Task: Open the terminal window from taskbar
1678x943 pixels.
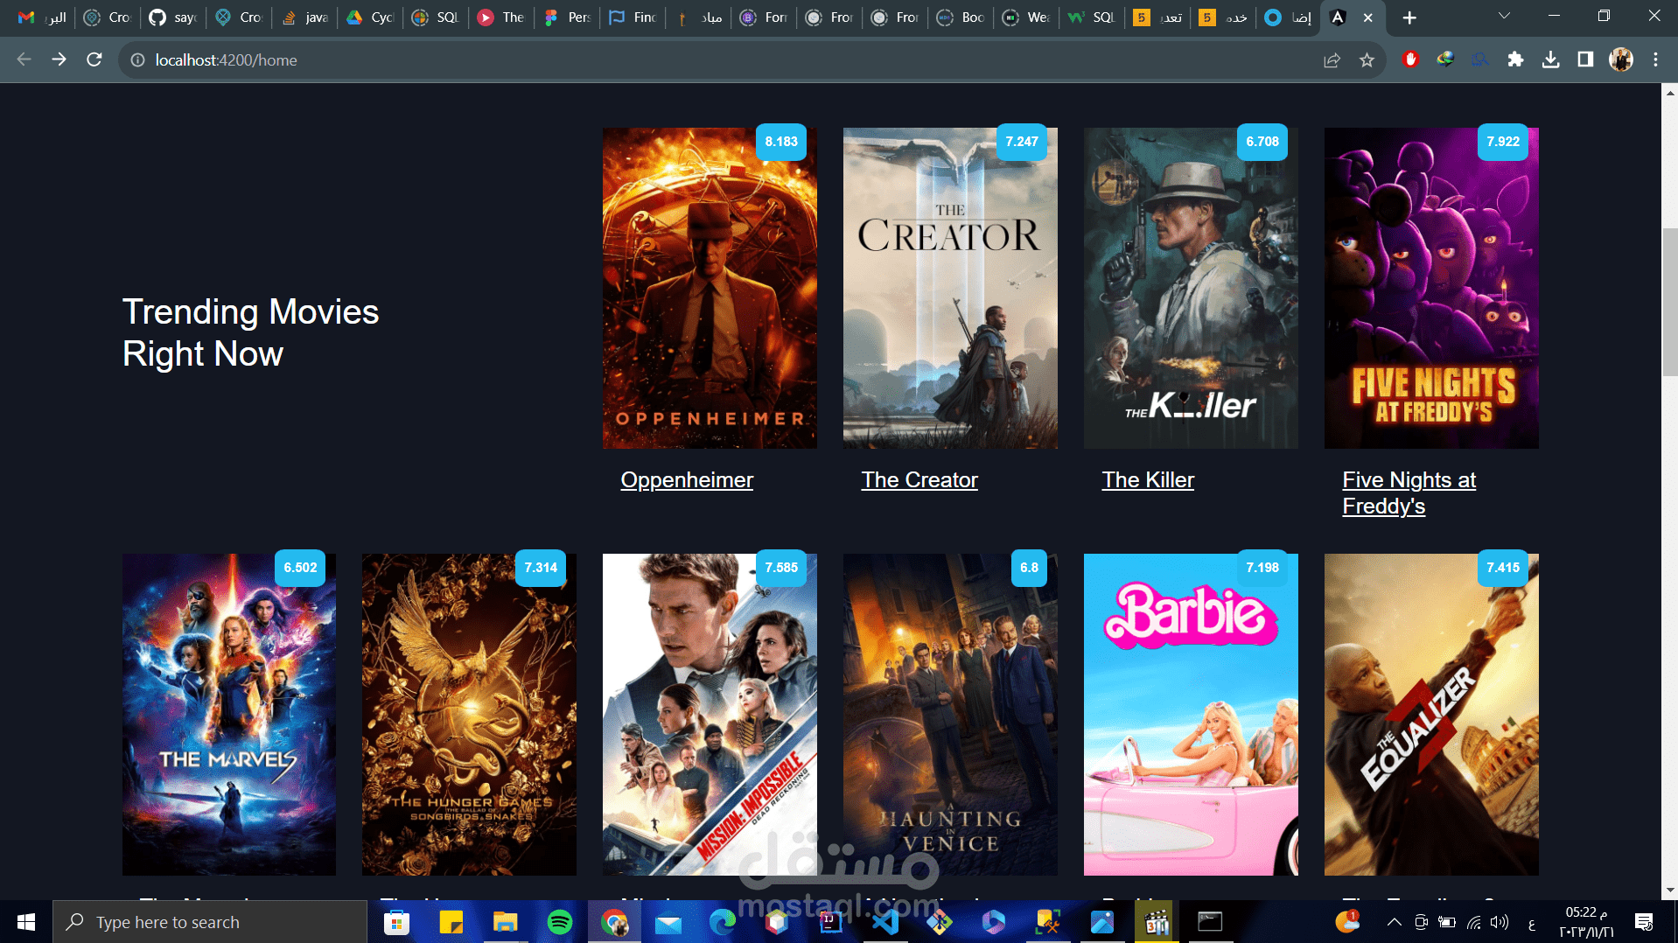Action: click(1210, 922)
